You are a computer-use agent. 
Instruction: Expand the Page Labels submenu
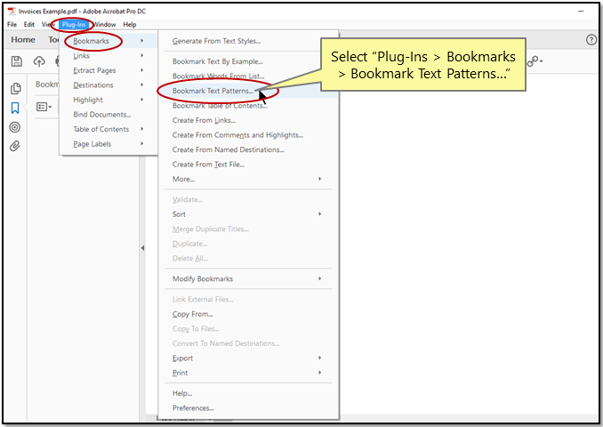click(x=109, y=144)
